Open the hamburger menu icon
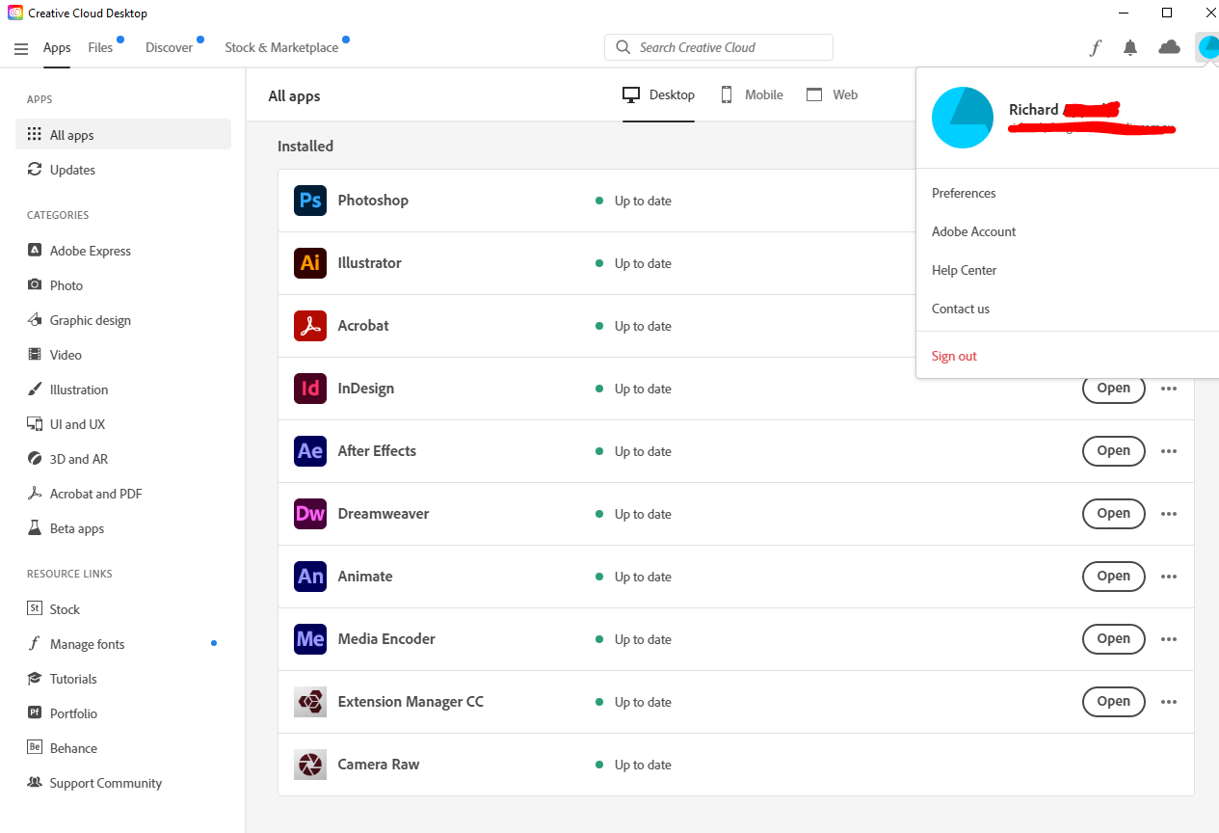 point(21,48)
